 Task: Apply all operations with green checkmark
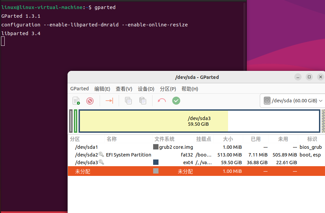176,101
